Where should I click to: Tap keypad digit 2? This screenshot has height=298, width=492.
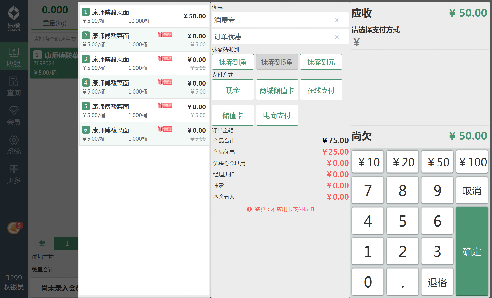click(402, 251)
